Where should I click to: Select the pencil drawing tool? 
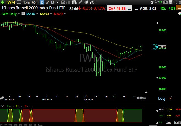(x=80, y=2)
